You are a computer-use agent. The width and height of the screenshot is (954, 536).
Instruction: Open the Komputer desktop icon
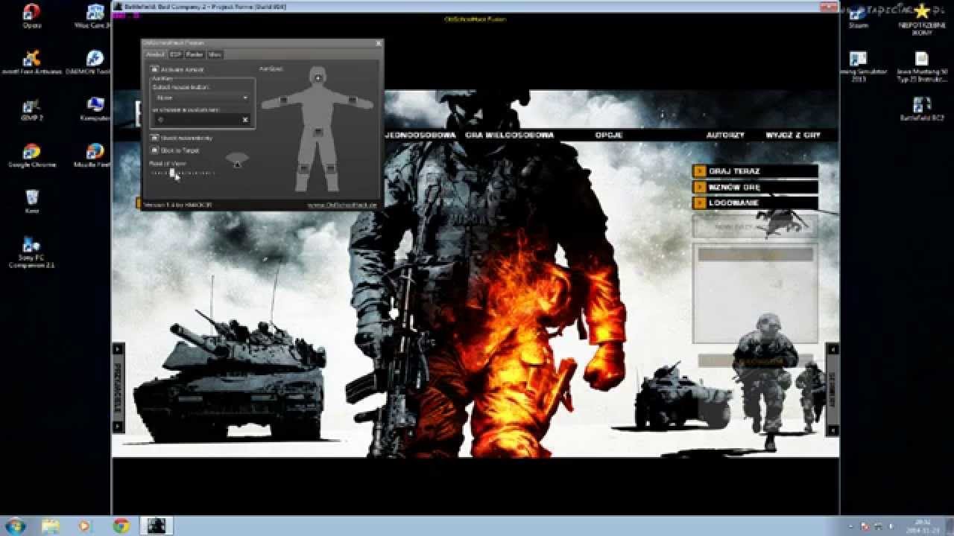95,109
